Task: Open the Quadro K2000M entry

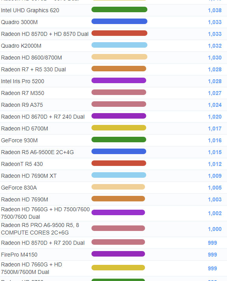Action: pyautogui.click(x=21, y=46)
